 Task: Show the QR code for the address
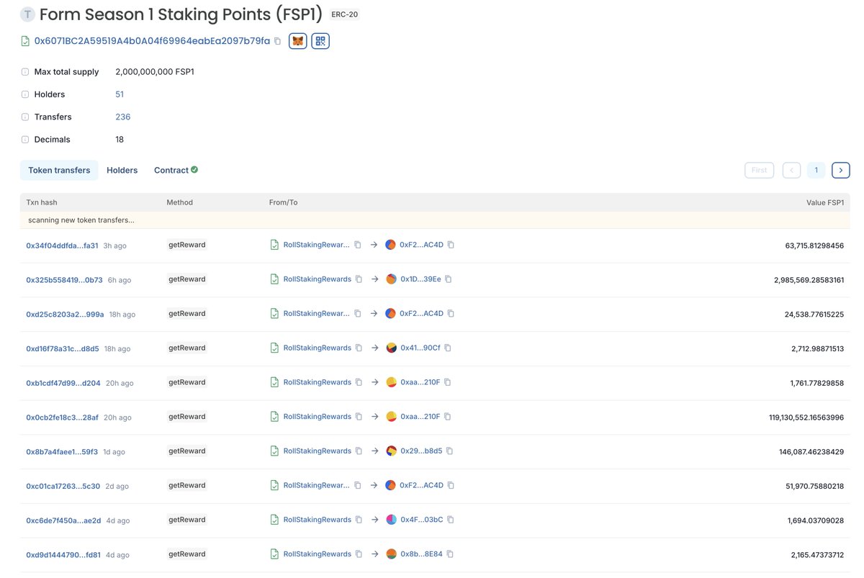tap(320, 41)
